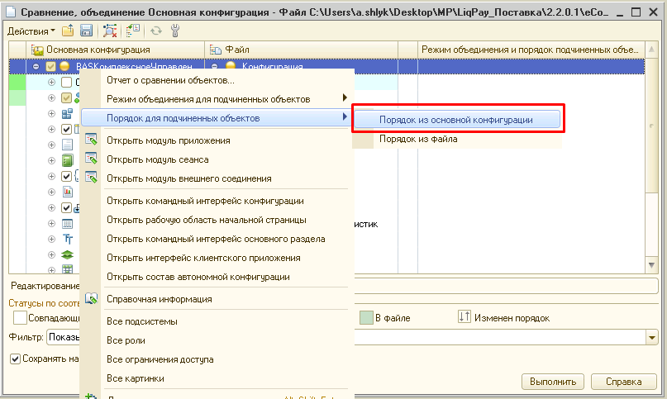667x399 pixels.
Task: Click the binoculars toolbar icon with red cross
Action: pyautogui.click(x=110, y=31)
